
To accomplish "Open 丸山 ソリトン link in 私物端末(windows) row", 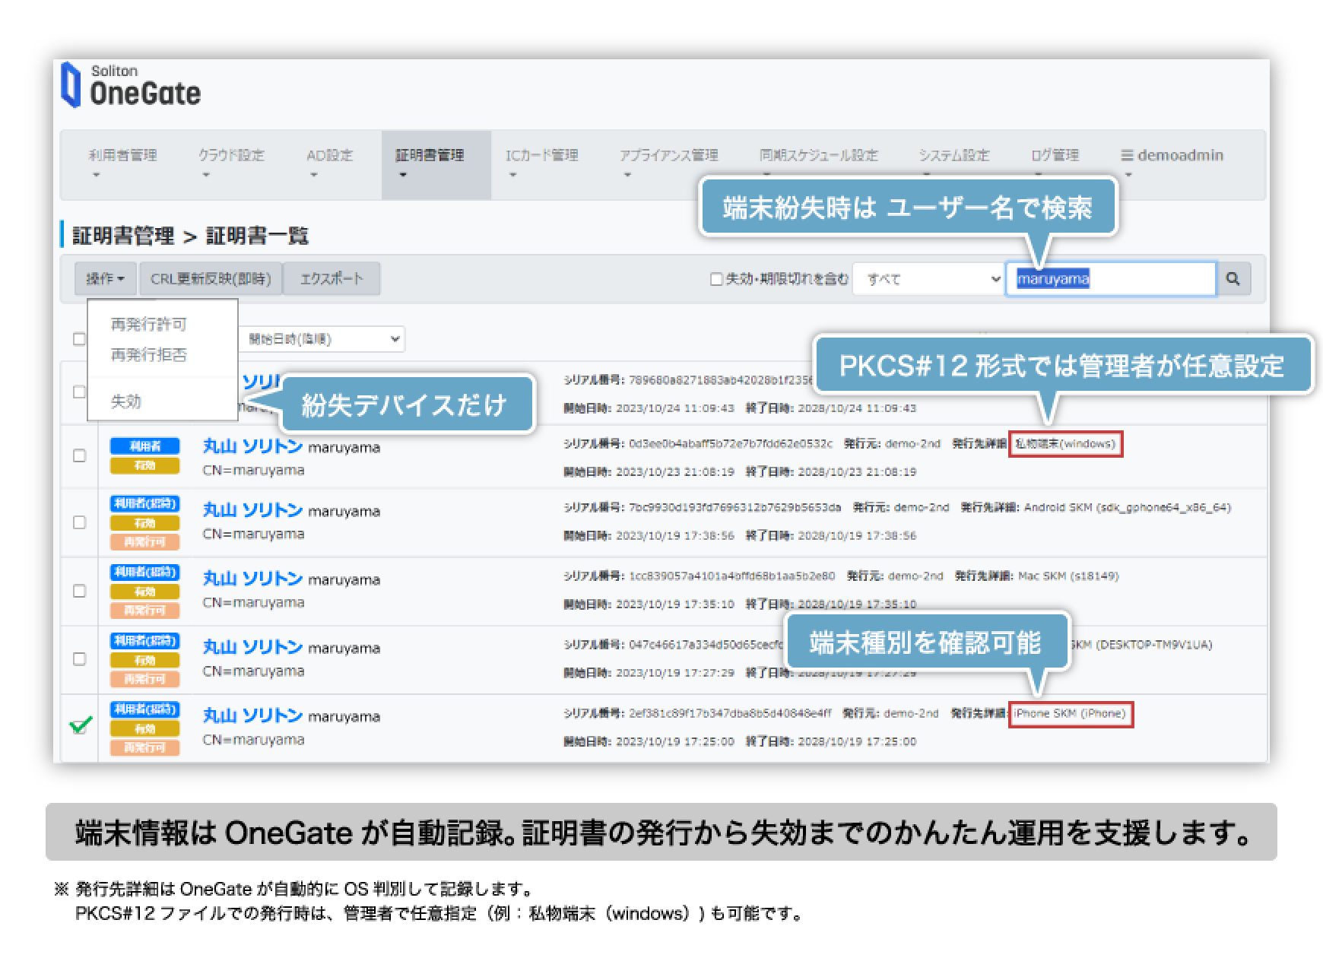I will click(x=252, y=446).
